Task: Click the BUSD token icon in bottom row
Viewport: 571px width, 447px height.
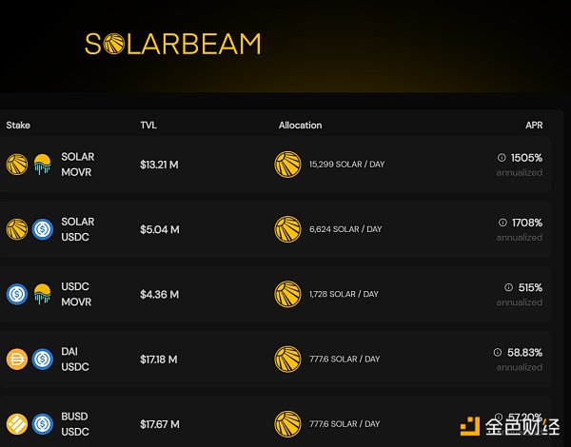Action: coord(17,423)
